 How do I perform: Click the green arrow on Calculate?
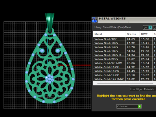pyautogui.click(x=139, y=106)
